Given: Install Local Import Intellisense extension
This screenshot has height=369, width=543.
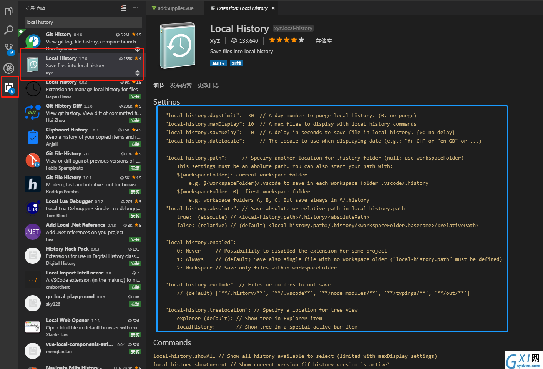Looking at the screenshot, I should (x=135, y=287).
